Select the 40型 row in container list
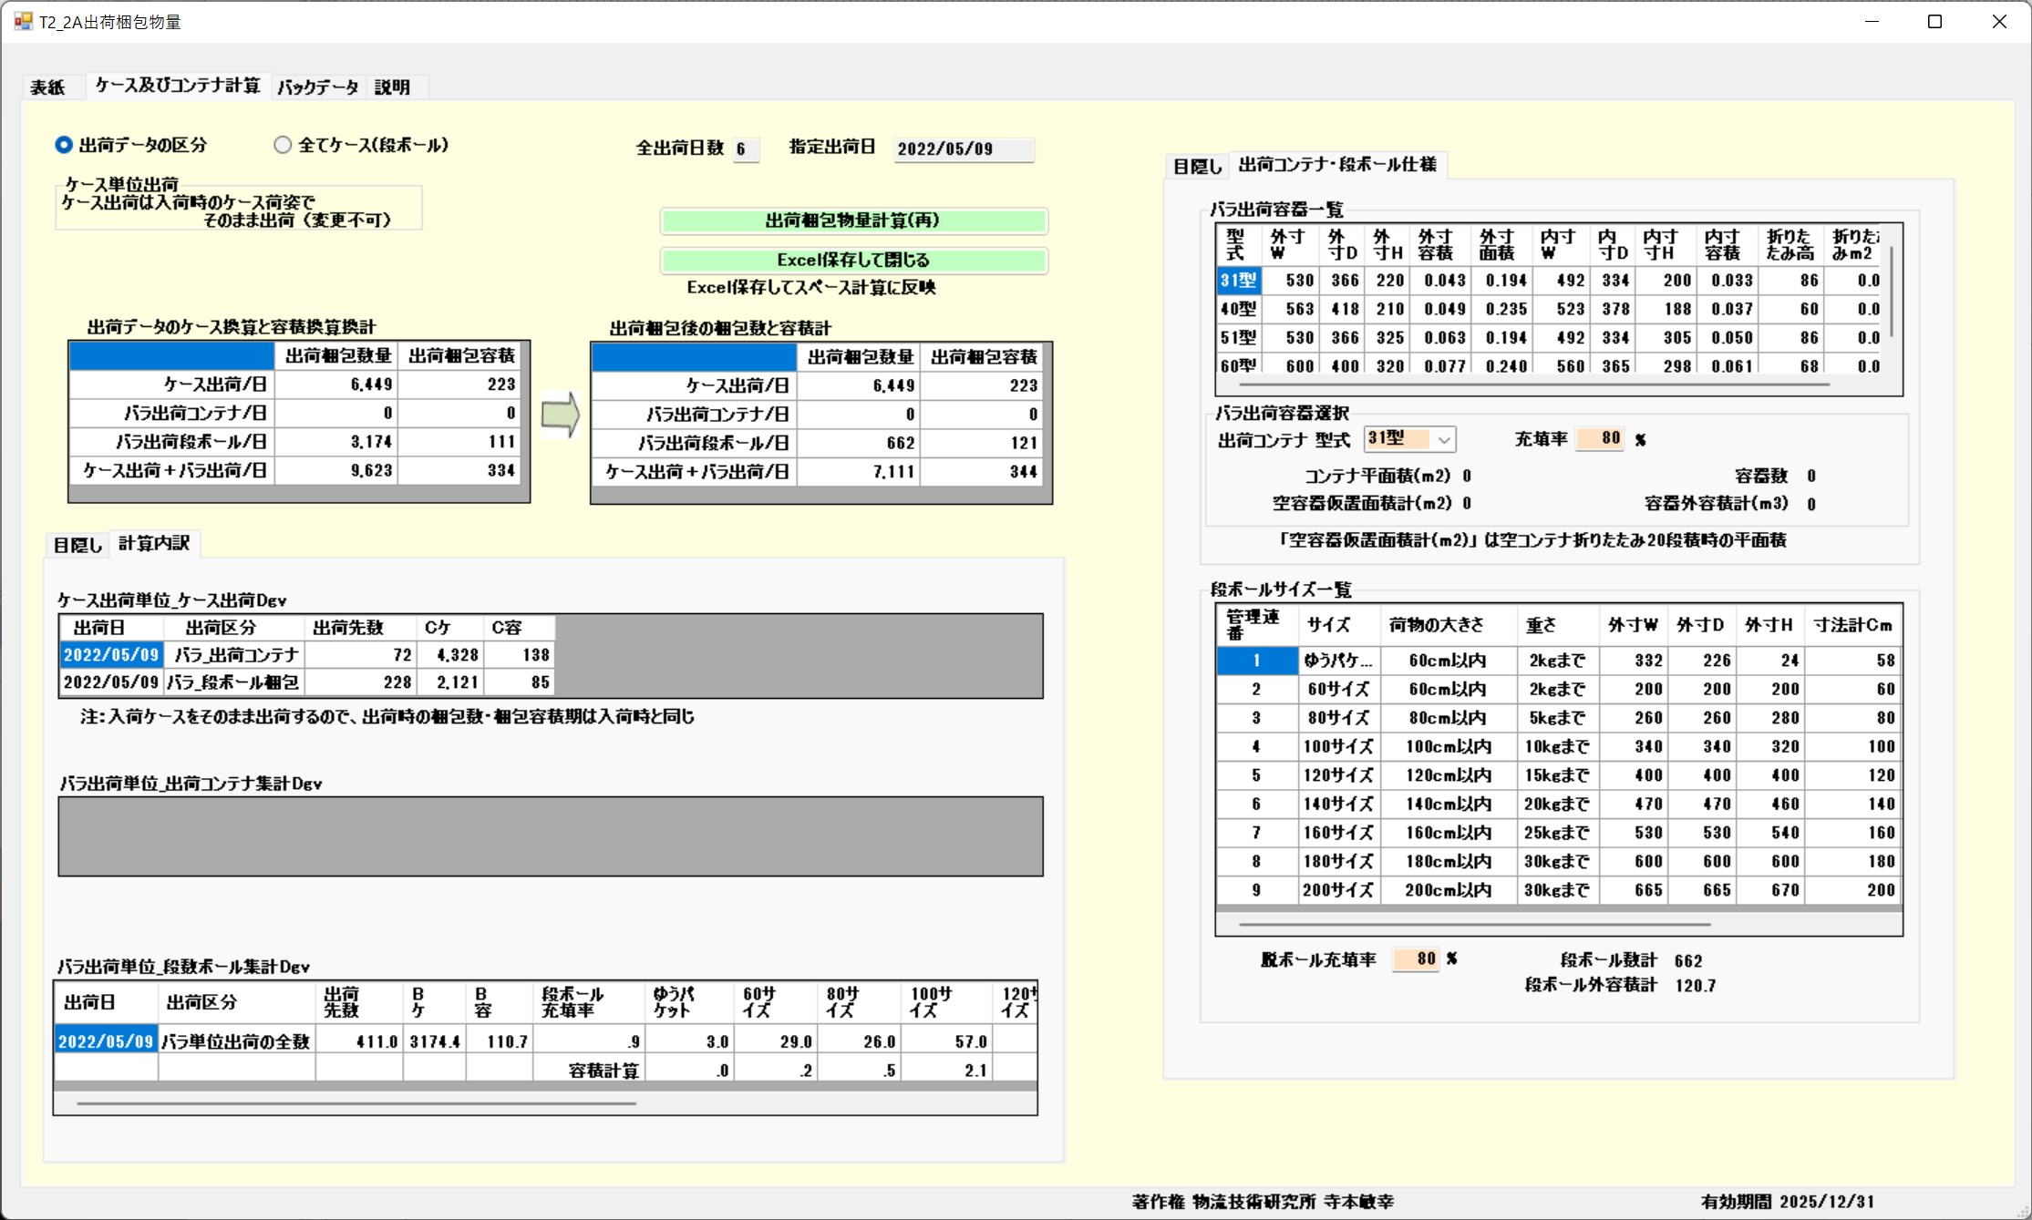Image resolution: width=2032 pixels, height=1220 pixels. coord(1238,310)
